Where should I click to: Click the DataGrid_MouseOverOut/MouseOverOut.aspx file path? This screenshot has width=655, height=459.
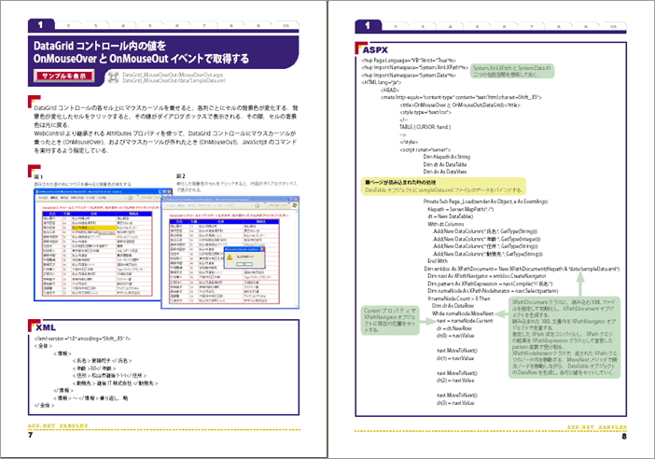click(x=173, y=75)
